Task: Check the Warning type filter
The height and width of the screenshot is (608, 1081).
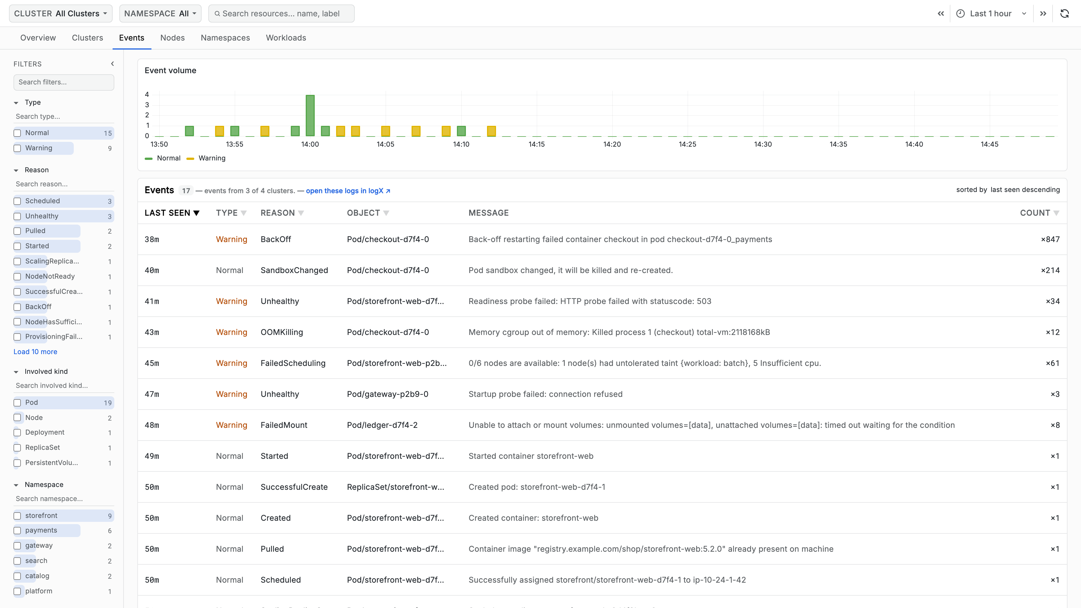Action: tap(17, 148)
